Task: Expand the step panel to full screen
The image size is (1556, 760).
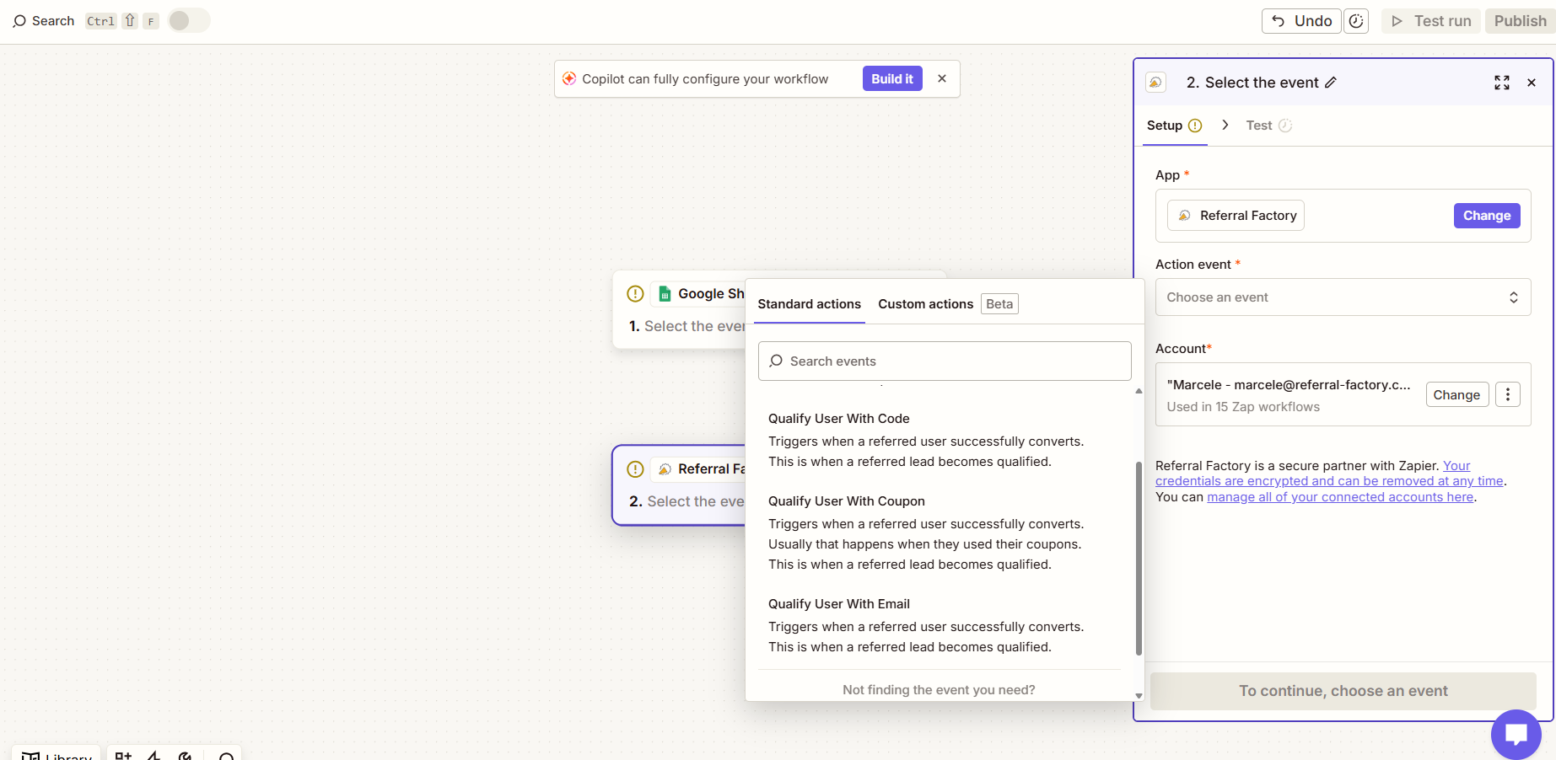Action: 1502,83
